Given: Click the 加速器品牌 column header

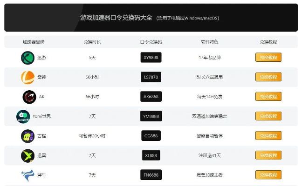Looking at the screenshot, I should pyautogui.click(x=34, y=42).
